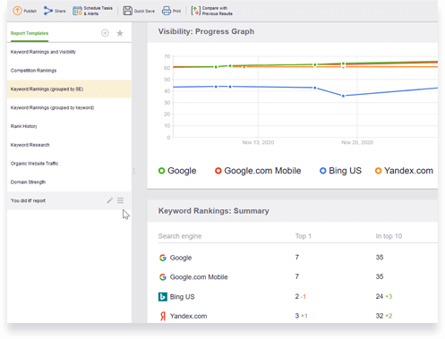Click the Nov 13, 2020 axis label
445x339 pixels.
258,142
